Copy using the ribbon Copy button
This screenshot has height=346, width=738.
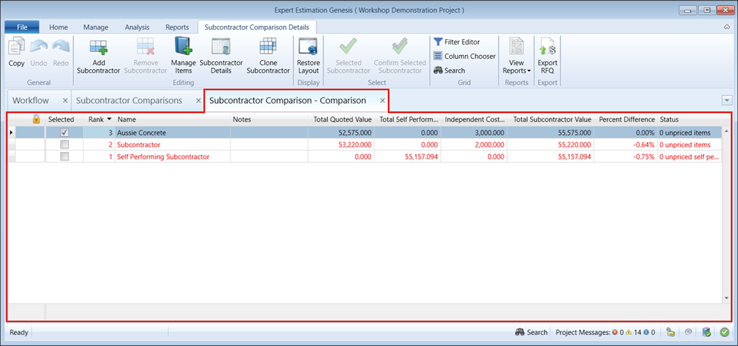pyautogui.click(x=17, y=53)
